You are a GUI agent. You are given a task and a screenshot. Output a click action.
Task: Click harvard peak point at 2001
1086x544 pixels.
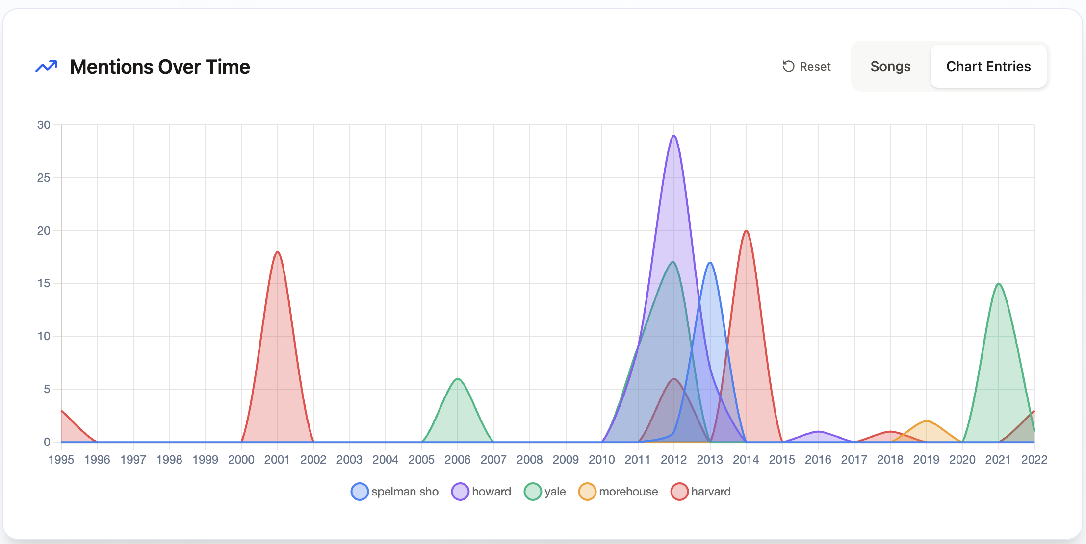pos(278,252)
